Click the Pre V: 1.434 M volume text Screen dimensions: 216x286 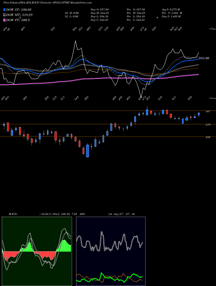[x=172, y=13]
